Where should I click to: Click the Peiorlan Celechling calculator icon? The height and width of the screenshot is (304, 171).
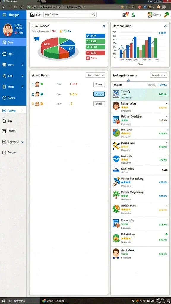(x=116, y=119)
